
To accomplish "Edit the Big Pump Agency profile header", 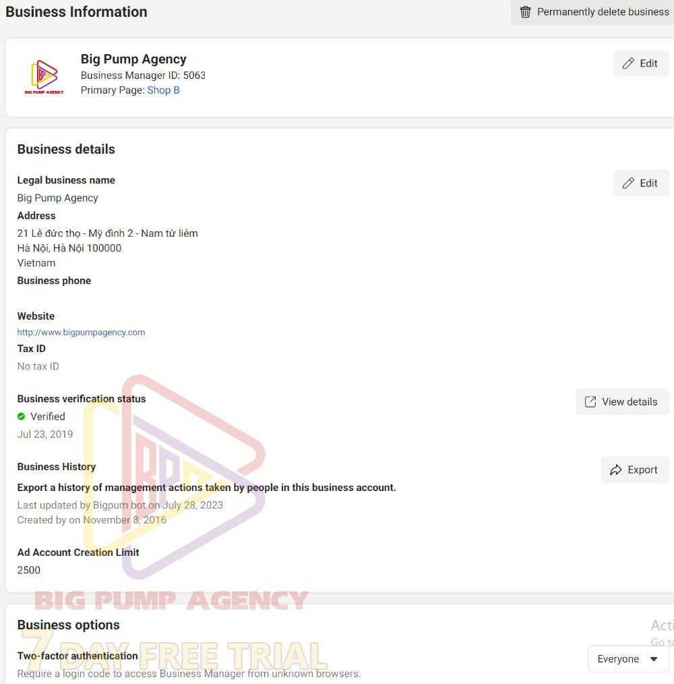I will pyautogui.click(x=641, y=63).
